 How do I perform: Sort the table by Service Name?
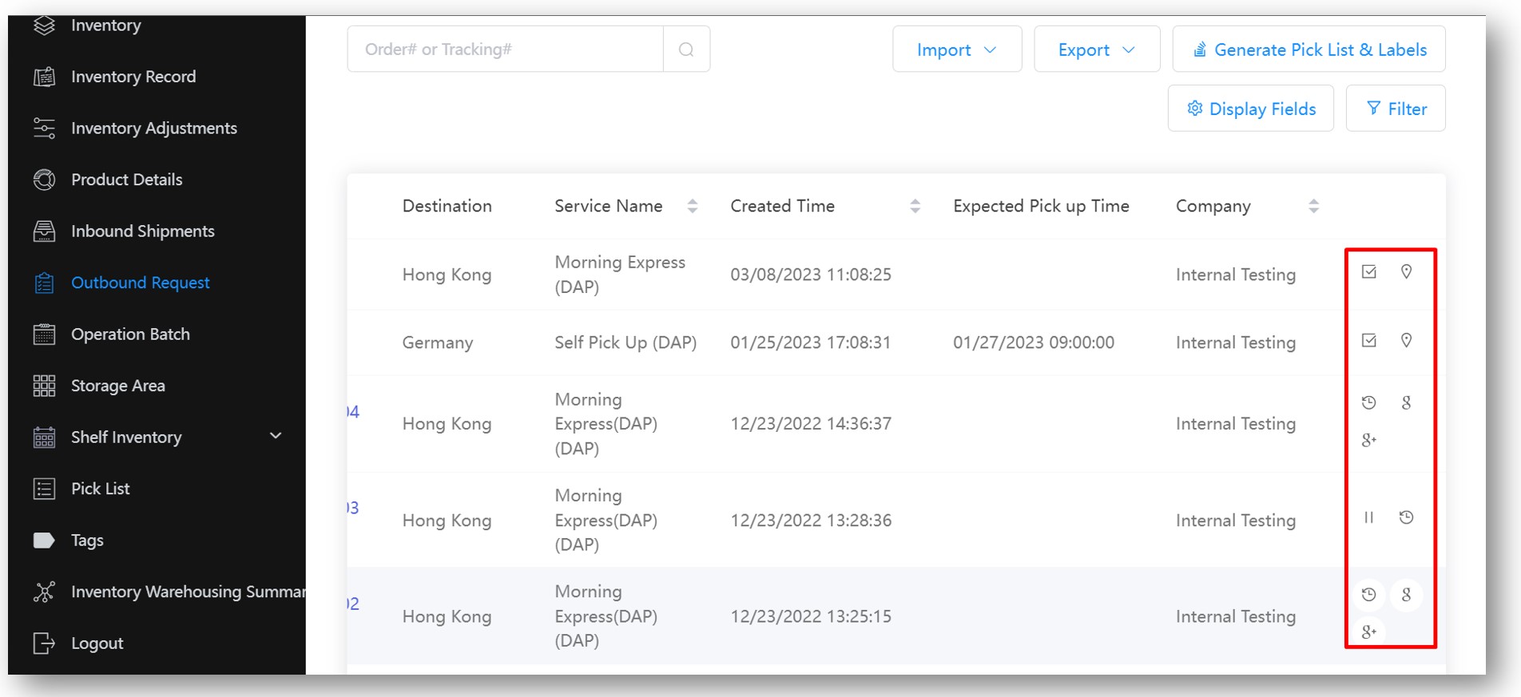[x=692, y=206]
